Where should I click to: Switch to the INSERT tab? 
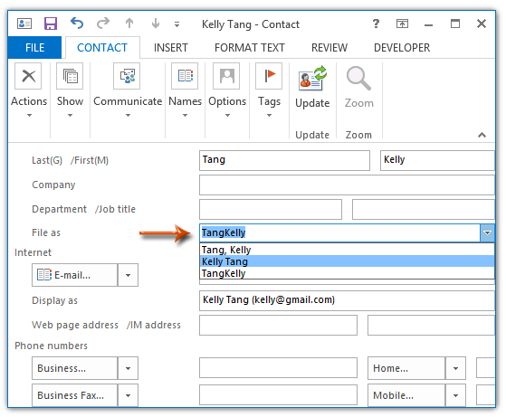(x=171, y=48)
